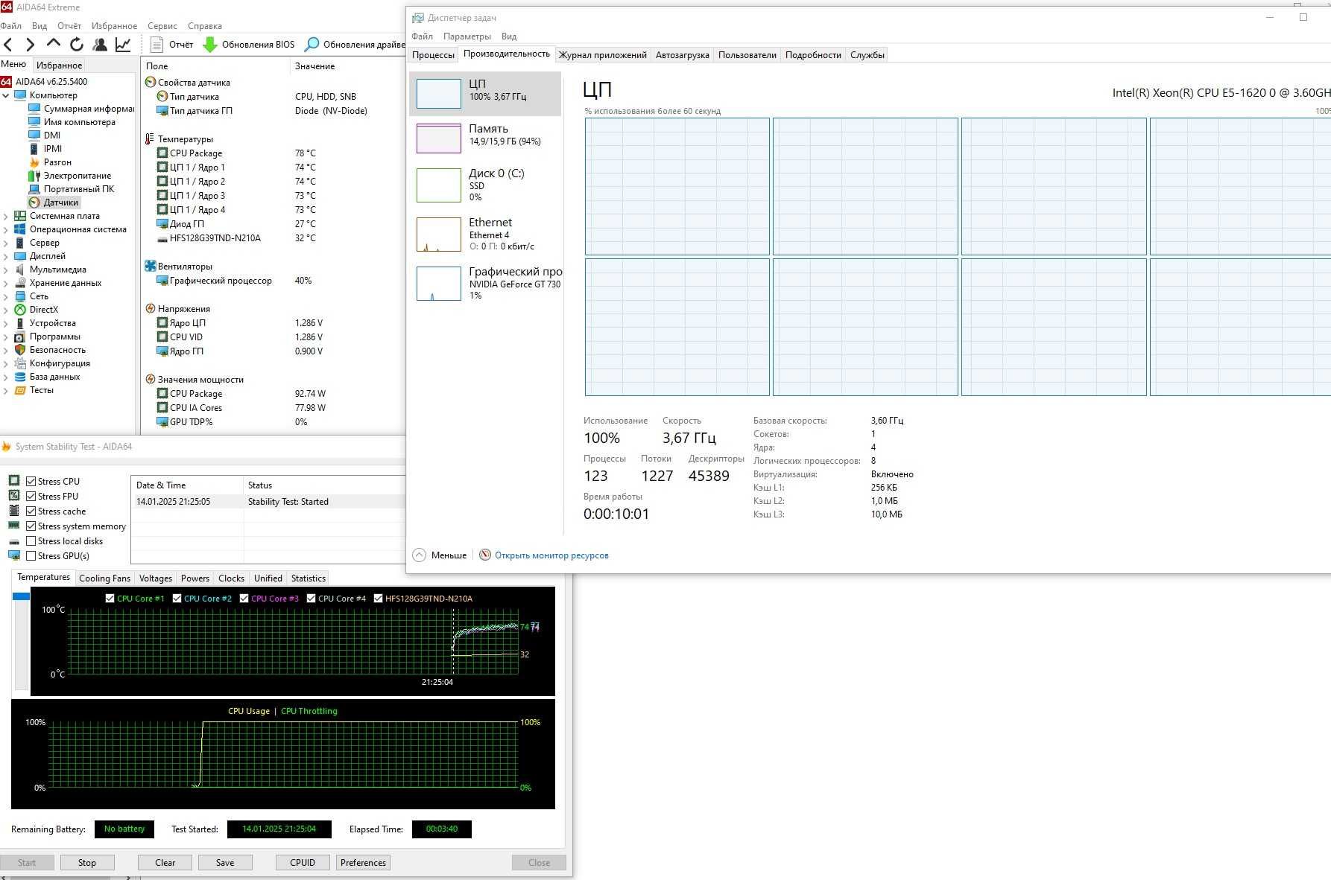Image resolution: width=1331 pixels, height=880 pixels.
Task: Click AIDA64 user/favorites toolbar icon
Action: [99, 45]
